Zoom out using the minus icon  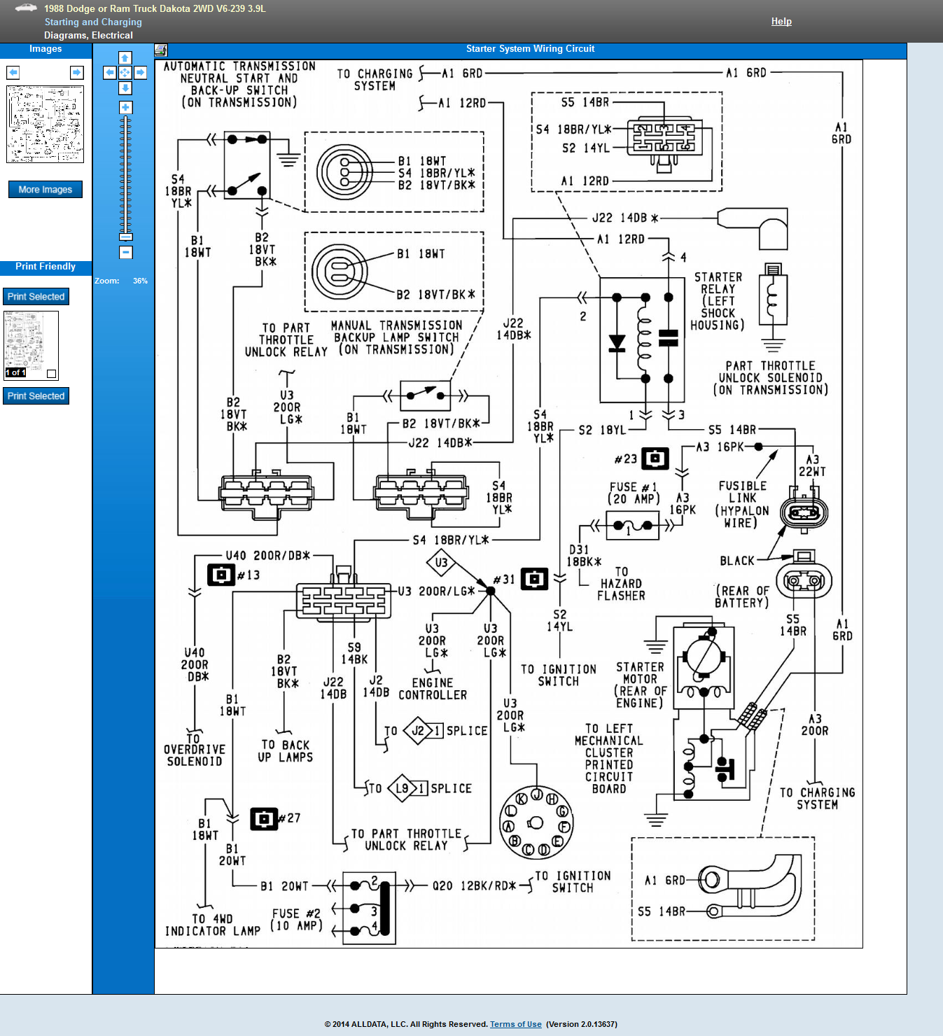(x=125, y=251)
